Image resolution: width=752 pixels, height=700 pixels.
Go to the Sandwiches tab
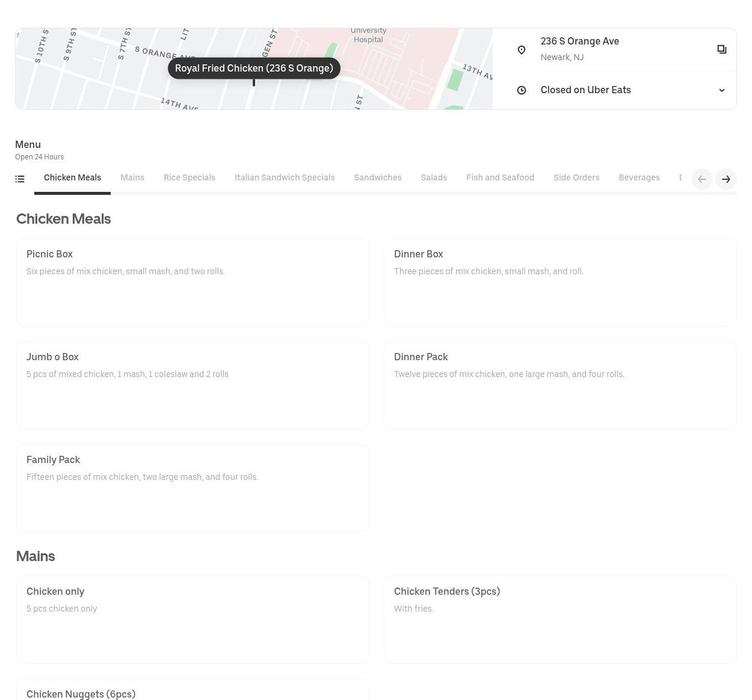[377, 177]
